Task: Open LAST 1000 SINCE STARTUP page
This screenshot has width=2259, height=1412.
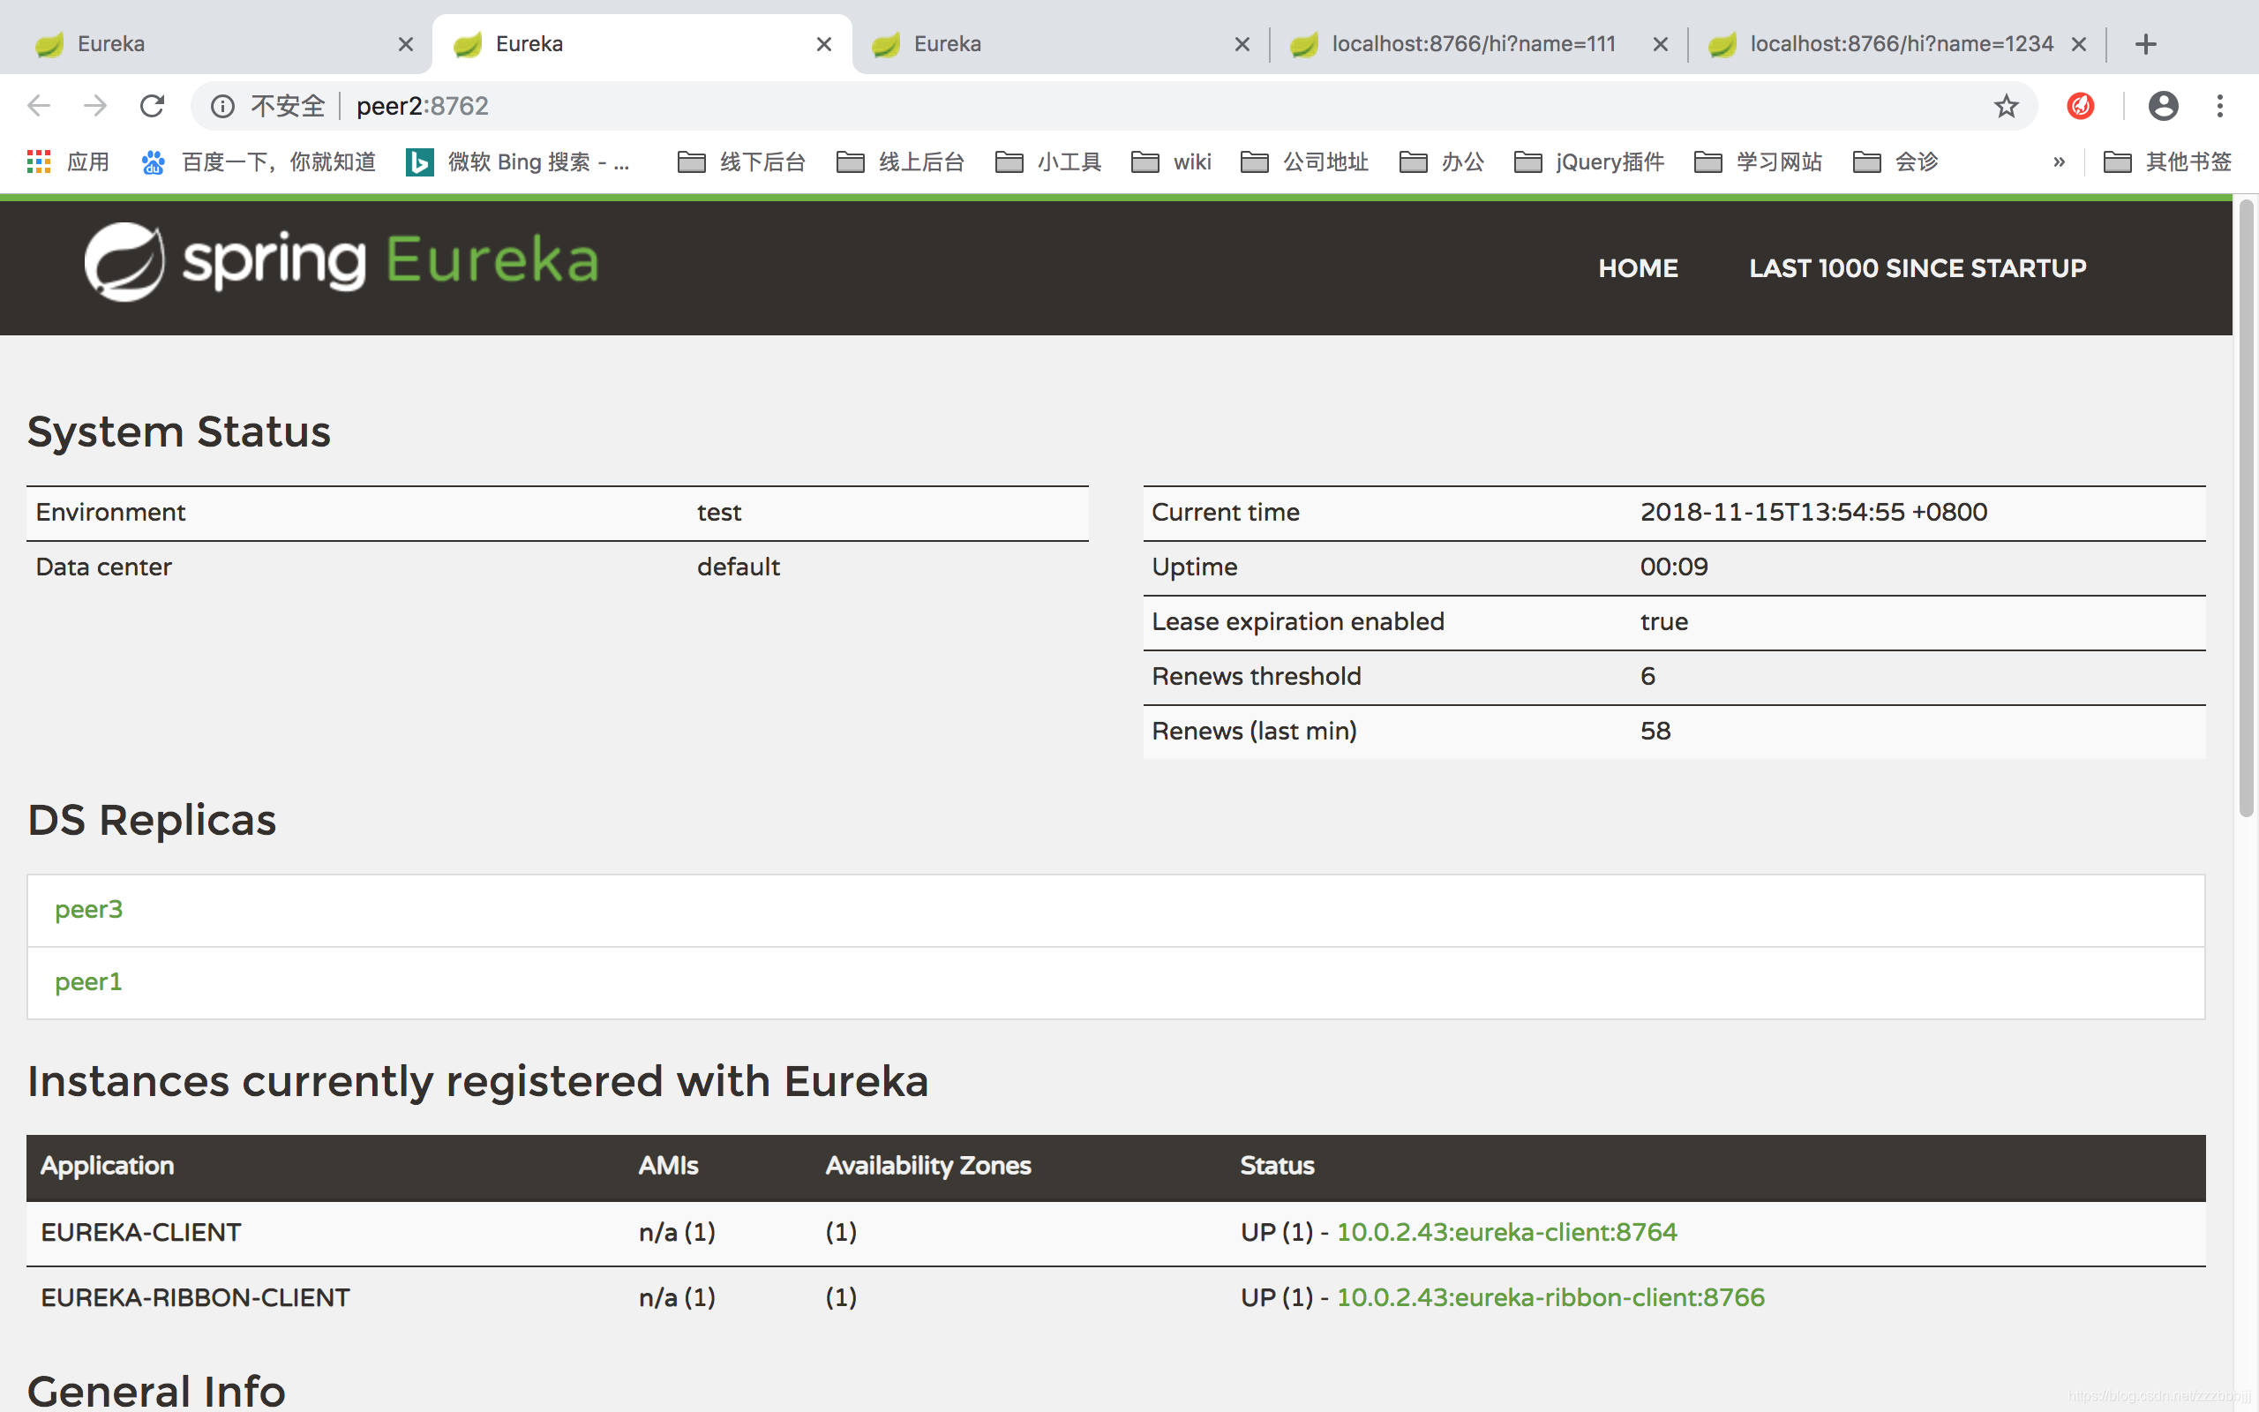Action: 1918,268
